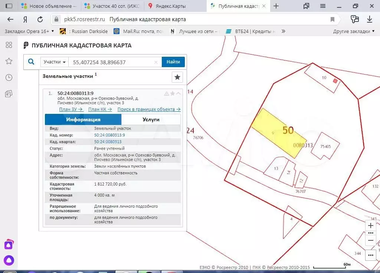Open Лучшее из сети bookmark
Viewport: 380px width, 273px height.
[x=194, y=31]
